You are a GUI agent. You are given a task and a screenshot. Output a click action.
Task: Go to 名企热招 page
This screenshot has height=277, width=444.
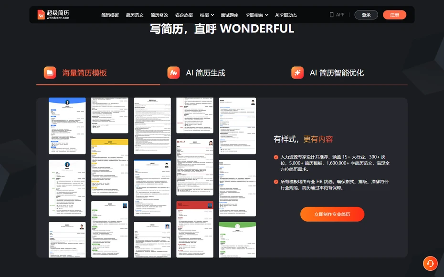tap(184, 15)
